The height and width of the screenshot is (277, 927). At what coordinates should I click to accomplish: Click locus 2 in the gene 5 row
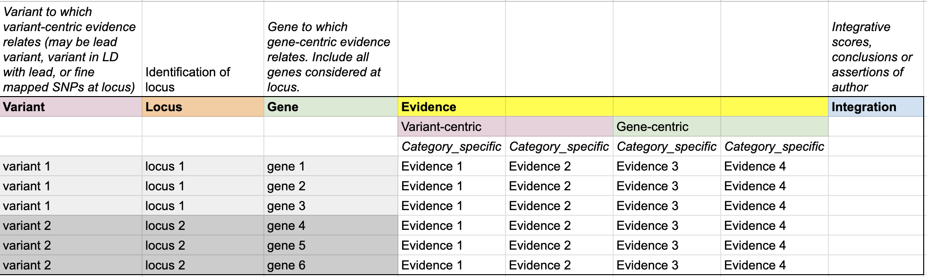click(202, 245)
